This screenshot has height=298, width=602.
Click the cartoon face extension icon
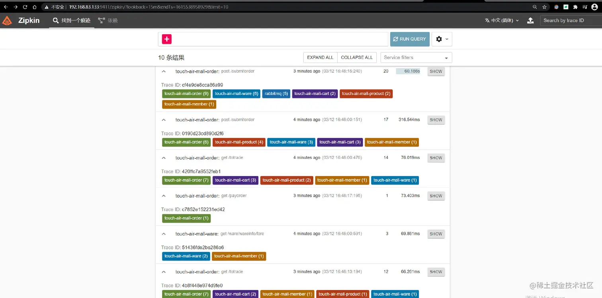(x=556, y=7)
